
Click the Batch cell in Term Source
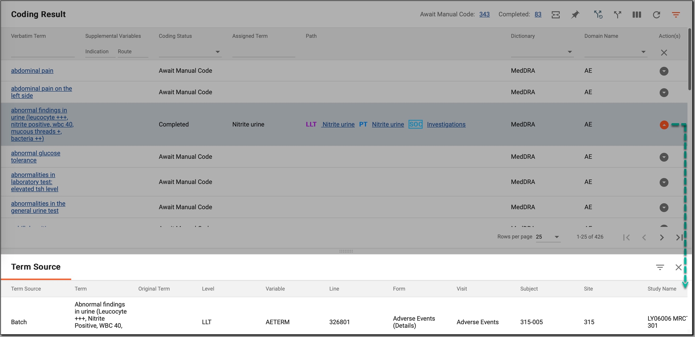click(x=19, y=322)
